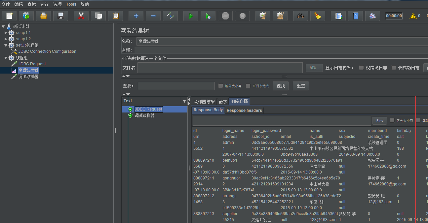428x223 pixels.
Task: Select 调试取样器 in the results list
Action: 144,116
